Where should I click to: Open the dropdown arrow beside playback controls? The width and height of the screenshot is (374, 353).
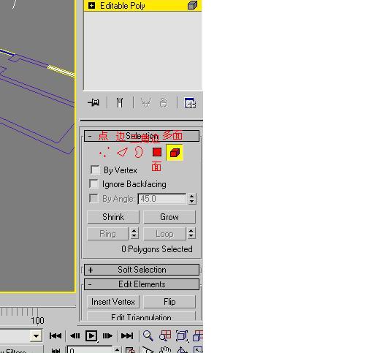(x=37, y=336)
